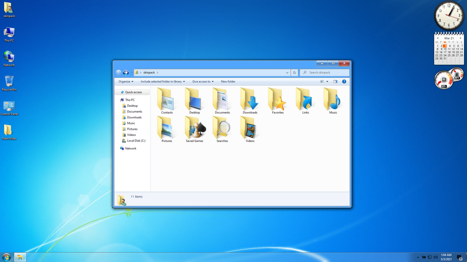Select the Documents folder in file pane
The width and height of the screenshot is (467, 262).
pos(222,101)
